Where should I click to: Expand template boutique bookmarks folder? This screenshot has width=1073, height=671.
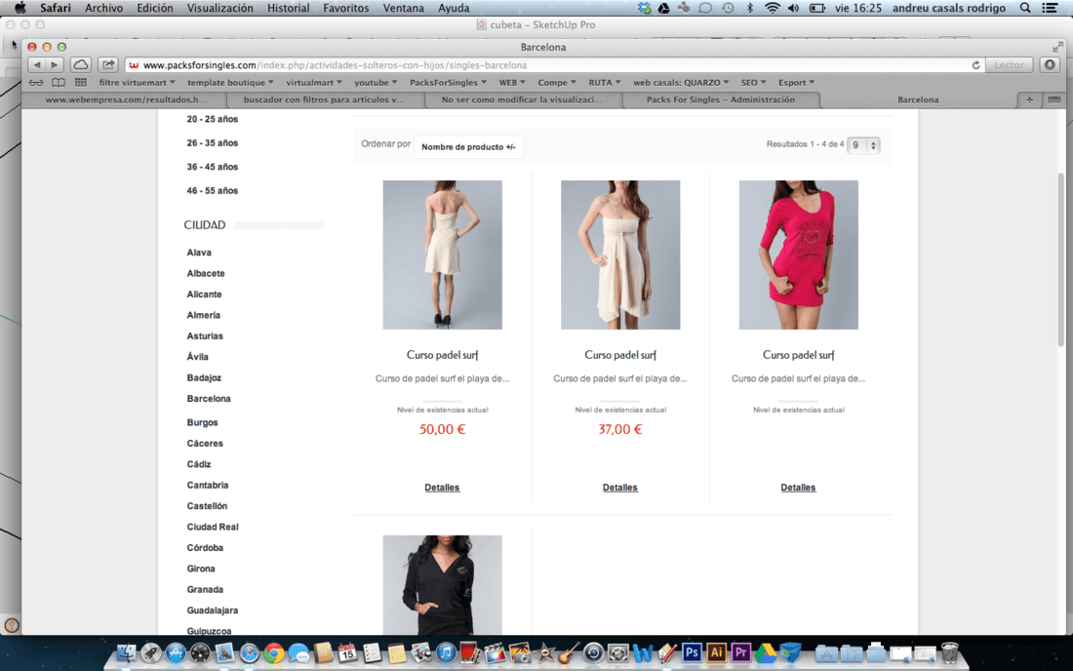click(230, 82)
